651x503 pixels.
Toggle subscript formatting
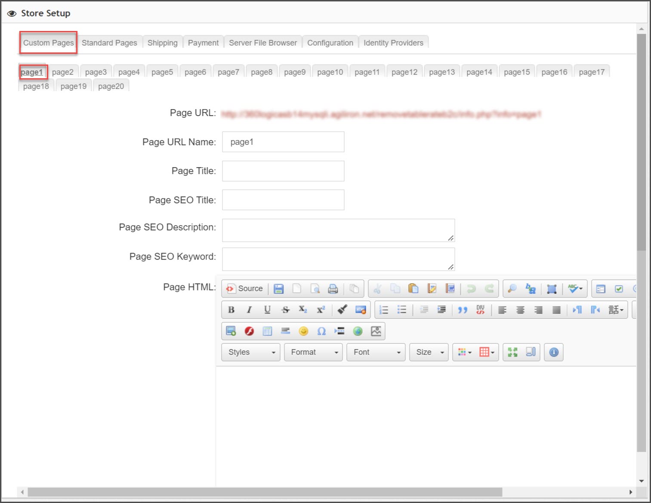303,310
